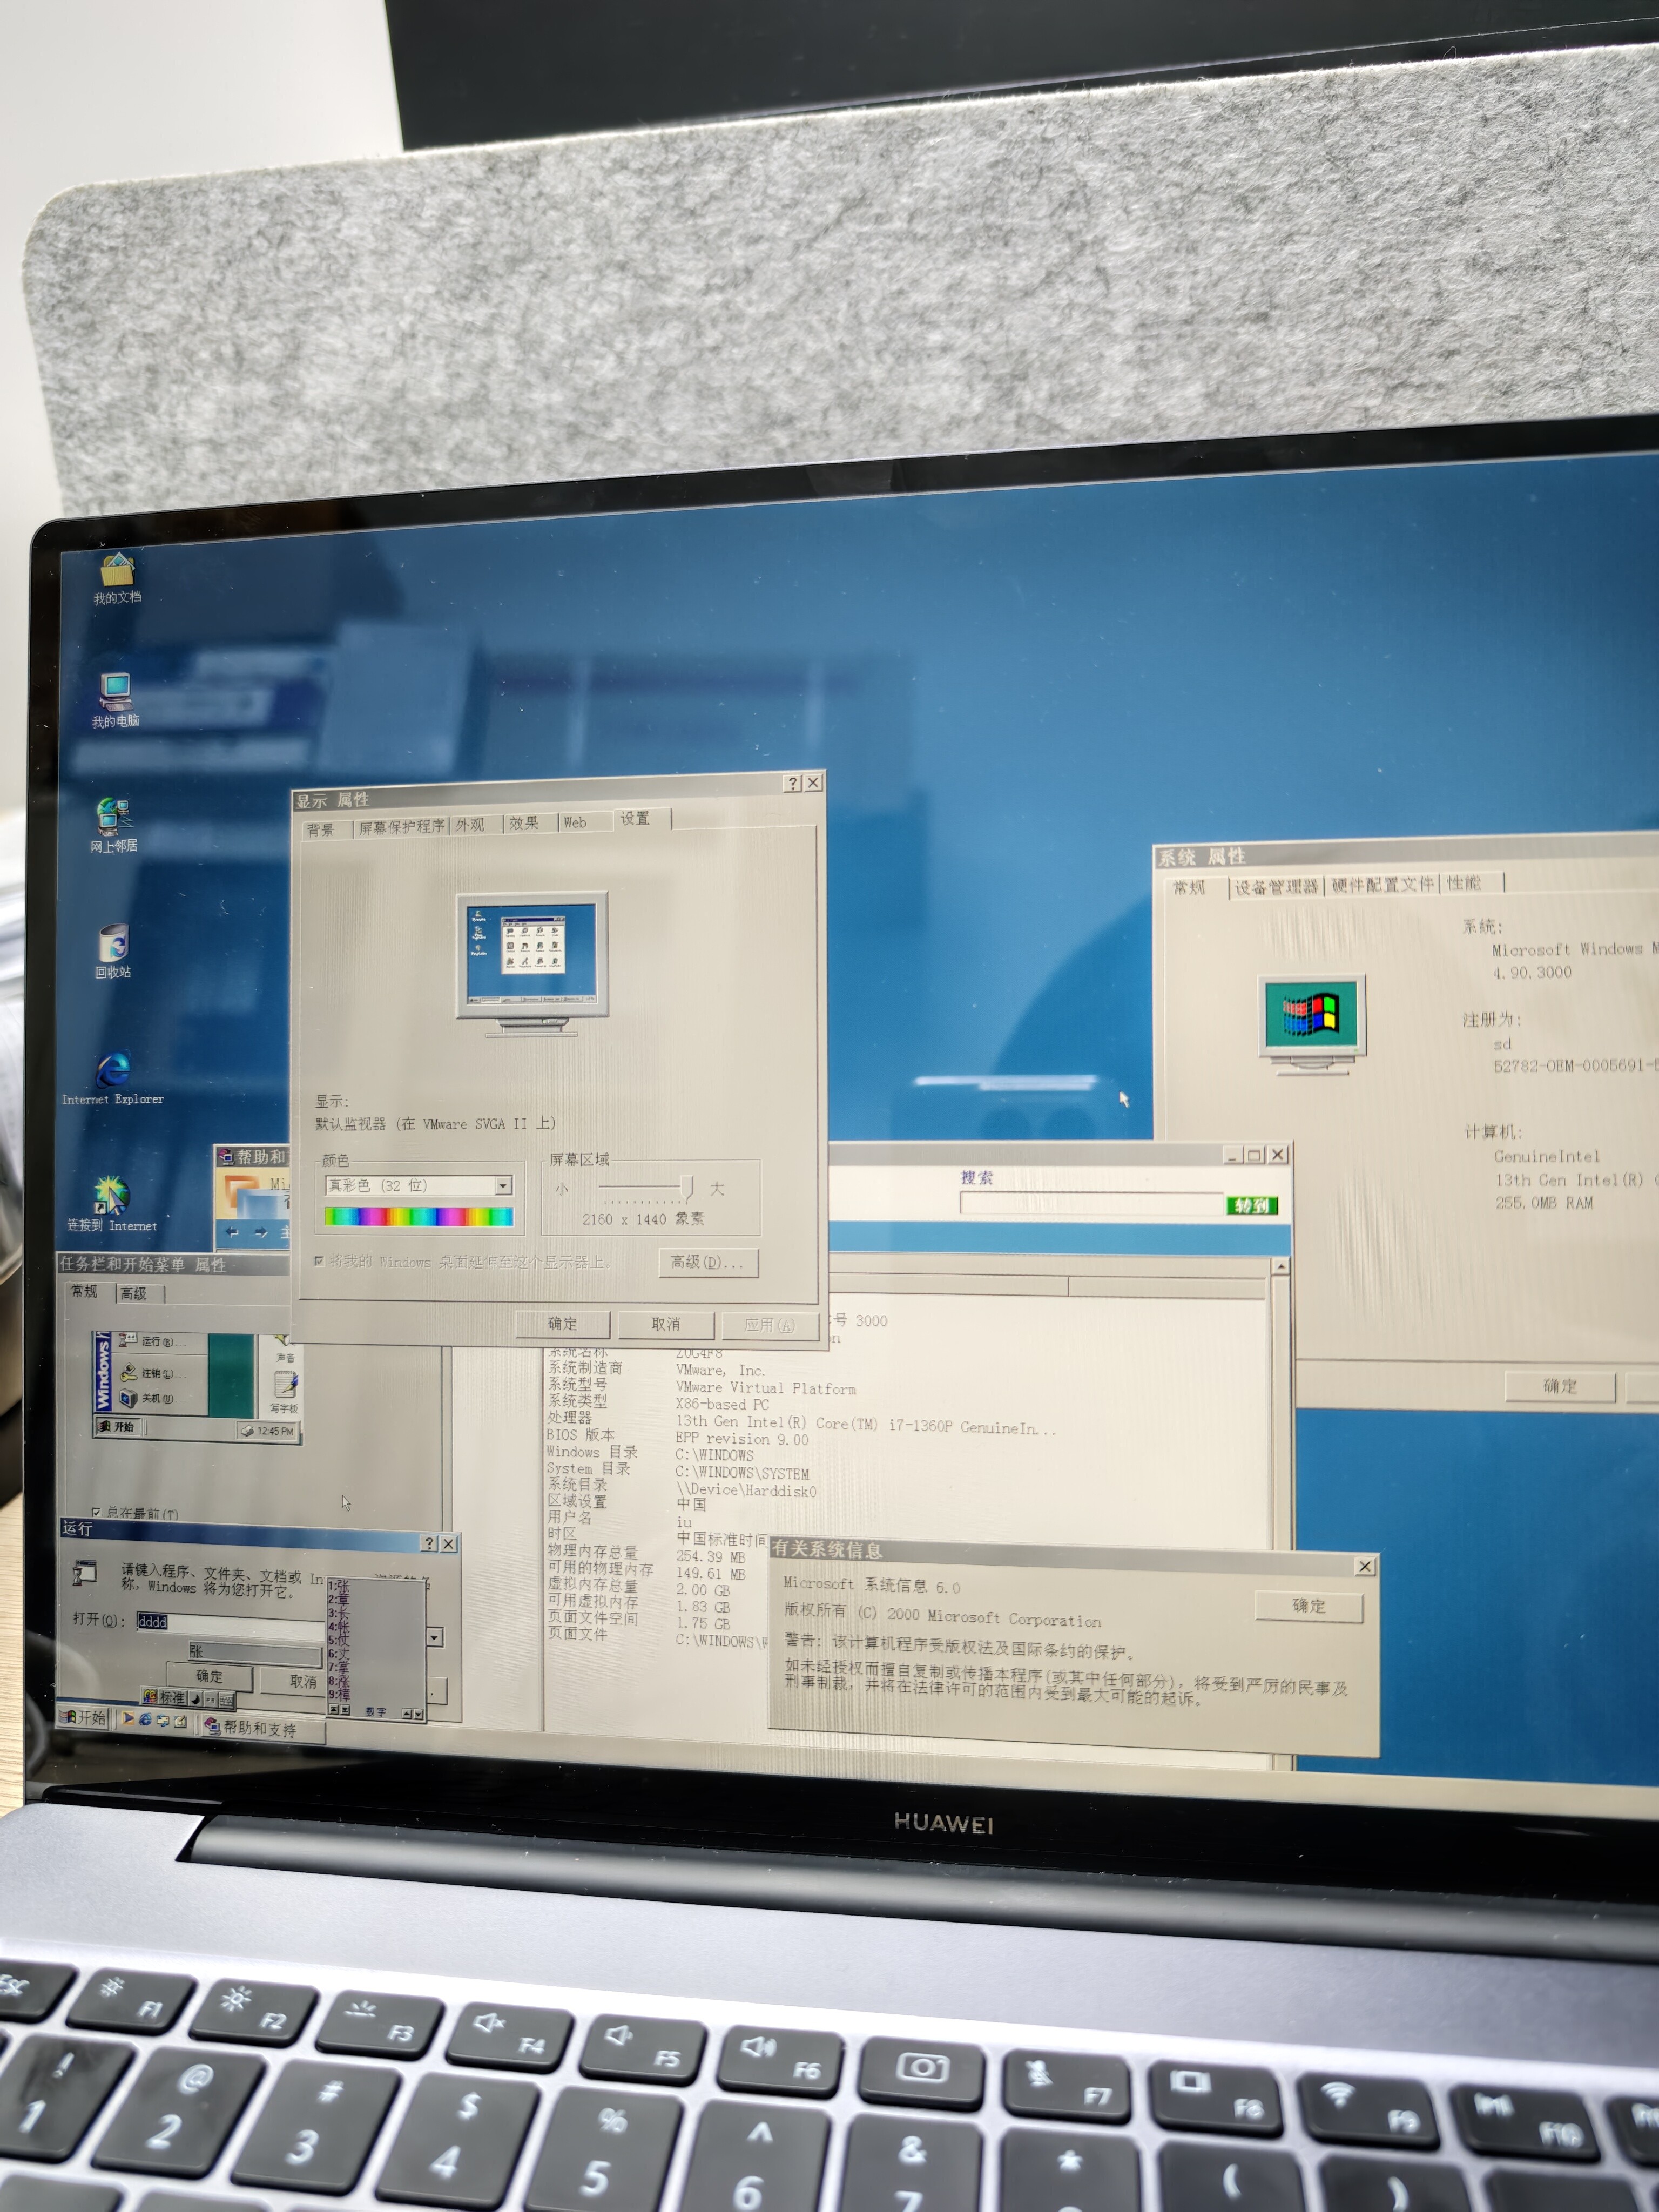The image size is (1659, 2212).
Task: Click IME soft keyboard toggle button
Action: pyautogui.click(x=227, y=1701)
